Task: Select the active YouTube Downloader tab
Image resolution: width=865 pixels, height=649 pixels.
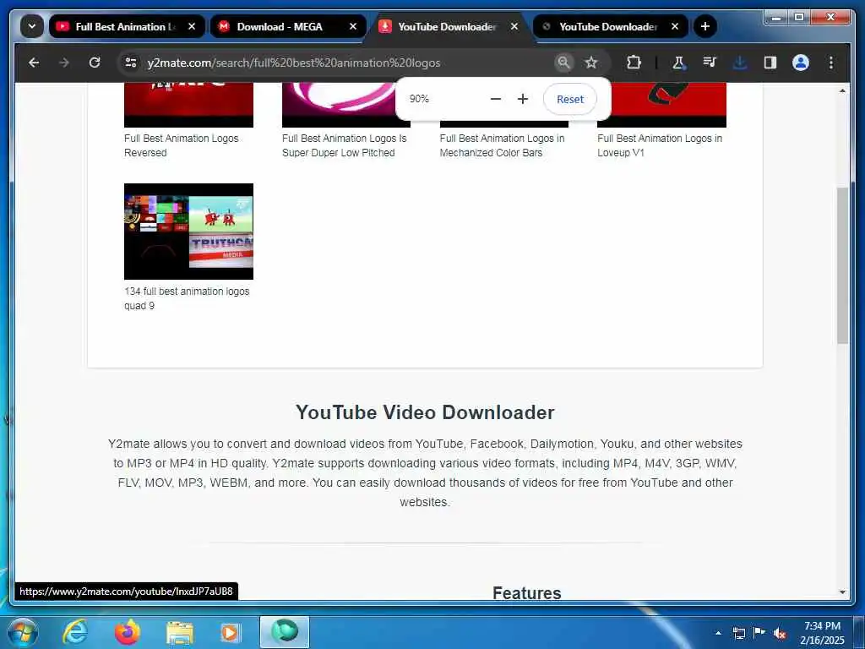Action: pyautogui.click(x=448, y=26)
